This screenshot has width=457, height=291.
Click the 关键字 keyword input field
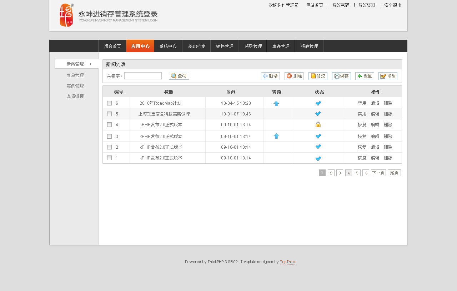tap(143, 76)
